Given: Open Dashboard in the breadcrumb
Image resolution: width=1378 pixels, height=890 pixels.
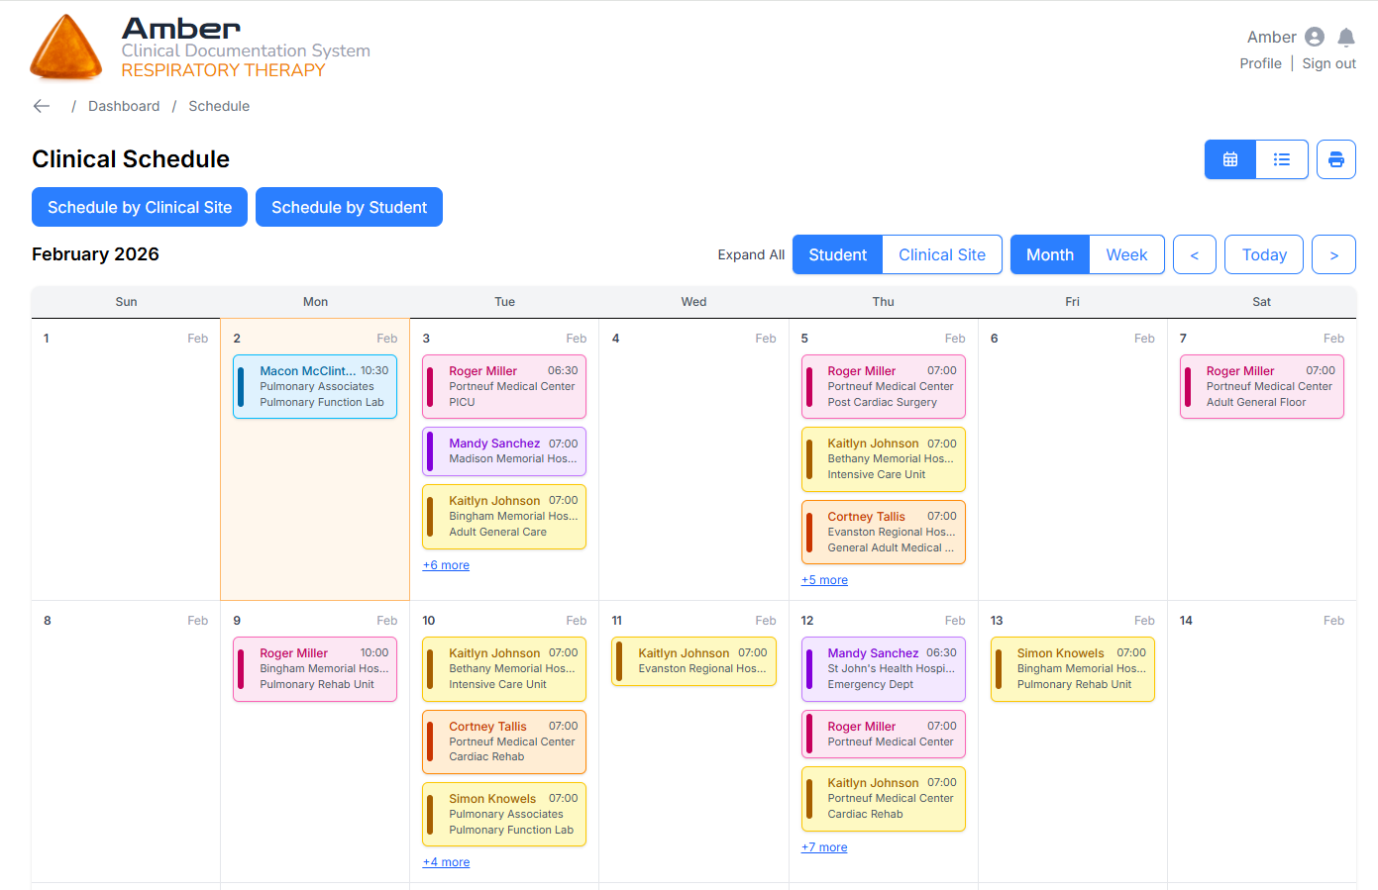Looking at the screenshot, I should 124,106.
